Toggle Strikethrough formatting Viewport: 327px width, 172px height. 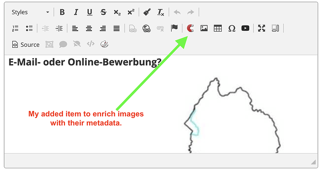pyautogui.click(x=103, y=12)
